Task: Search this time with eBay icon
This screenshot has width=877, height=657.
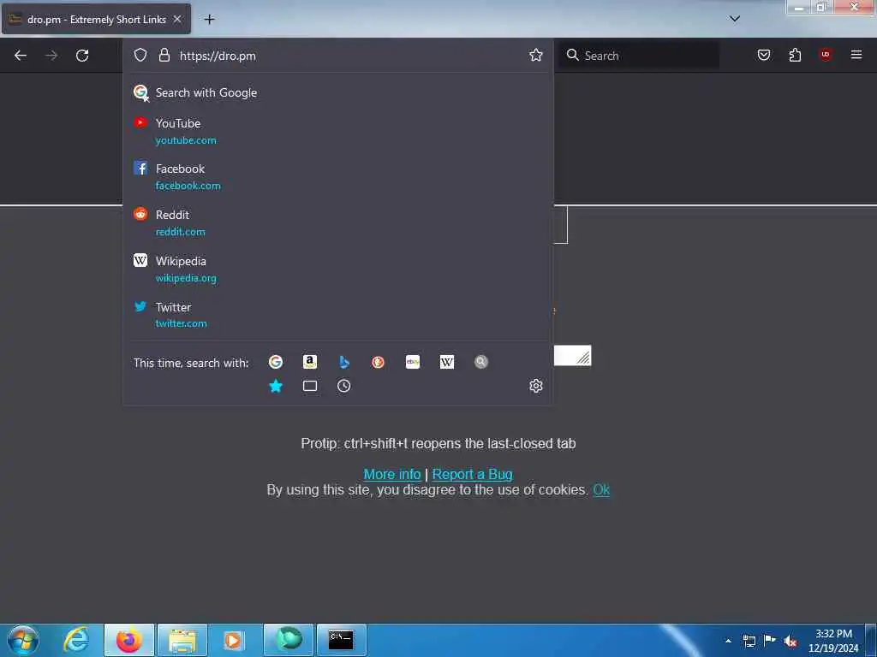Action: 413,362
